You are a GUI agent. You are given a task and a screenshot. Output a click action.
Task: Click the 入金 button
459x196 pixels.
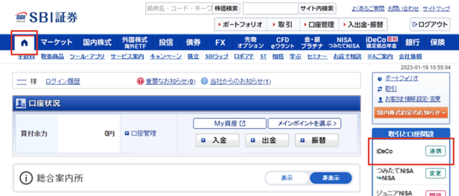(x=218, y=140)
